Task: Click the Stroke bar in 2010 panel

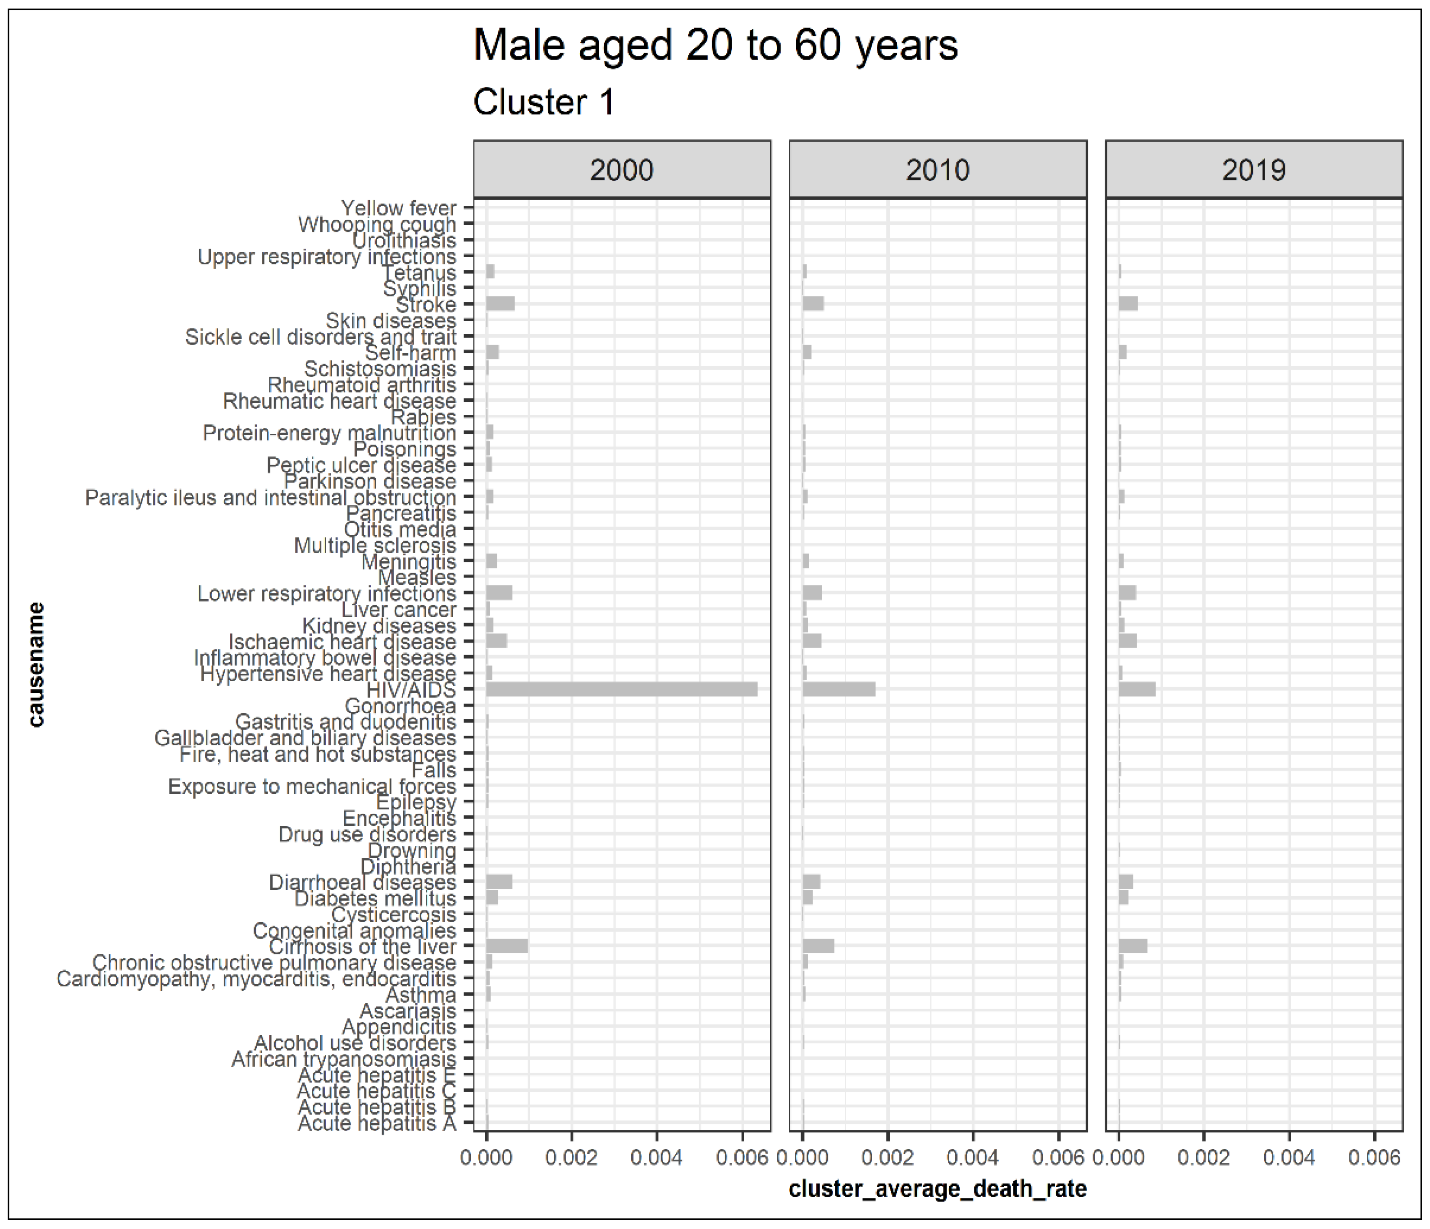Action: [x=813, y=304]
